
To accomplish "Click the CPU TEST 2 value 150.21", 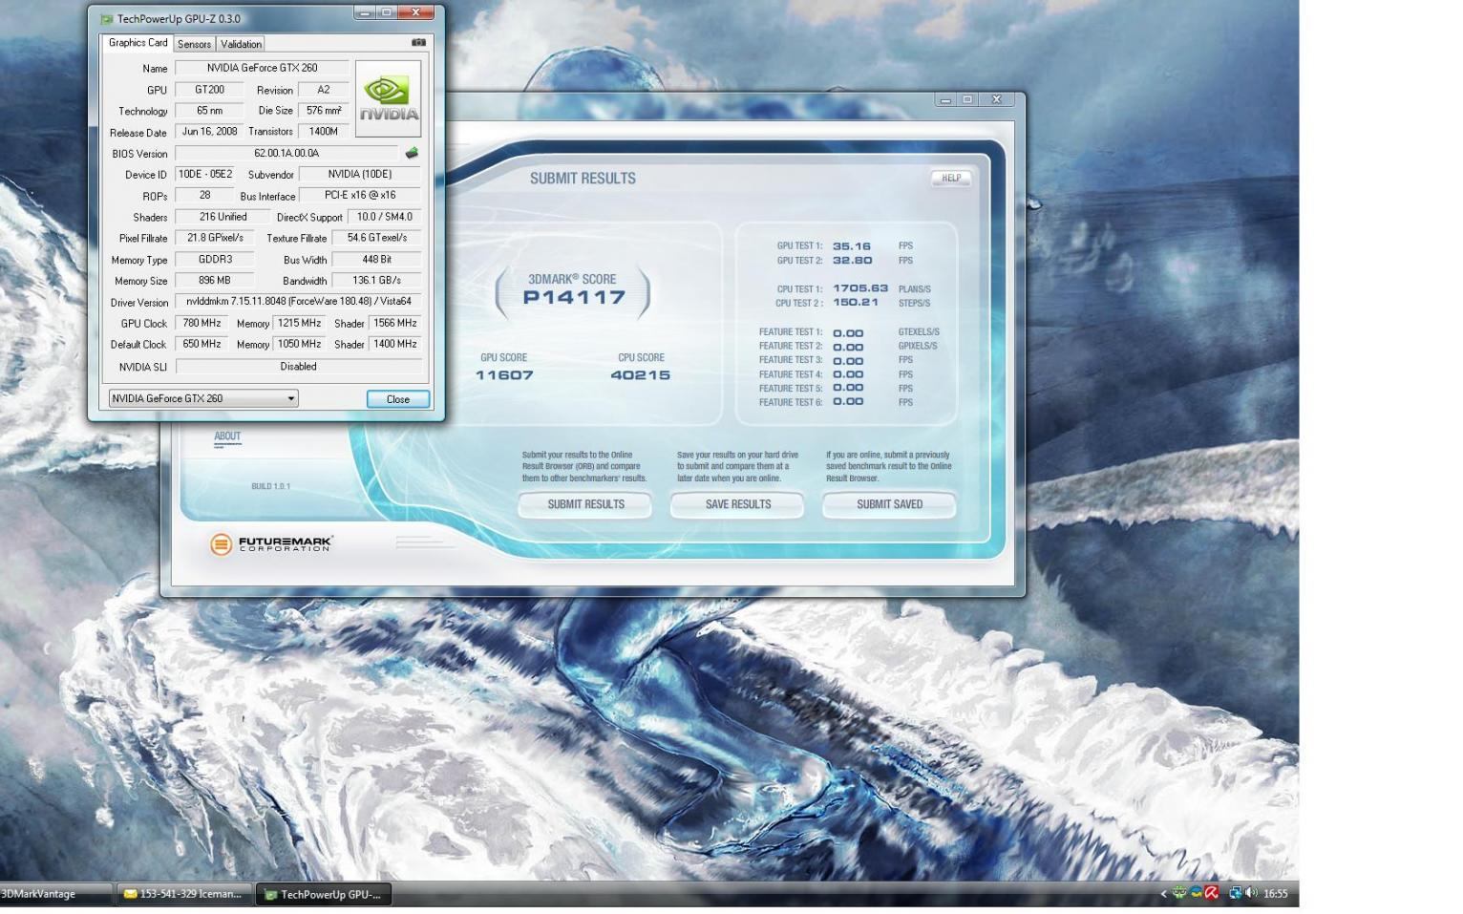I will 855,302.
